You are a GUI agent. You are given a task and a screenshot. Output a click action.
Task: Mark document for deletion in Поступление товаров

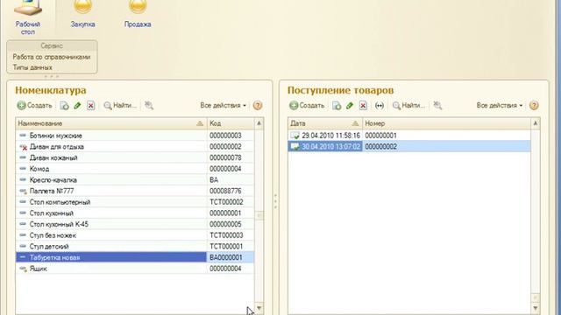coord(363,105)
